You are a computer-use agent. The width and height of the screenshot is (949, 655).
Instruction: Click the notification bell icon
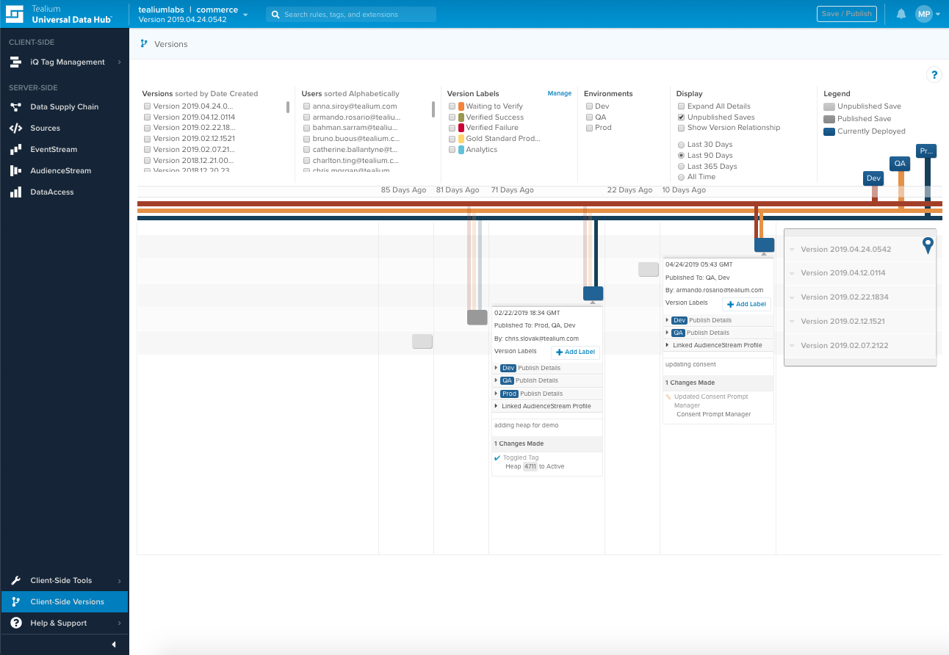click(x=901, y=14)
